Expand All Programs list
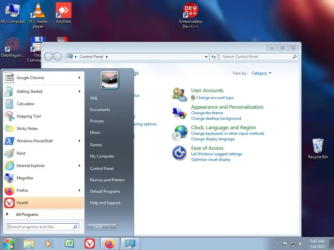Viewport: 334px width, 250px height. click(x=44, y=214)
